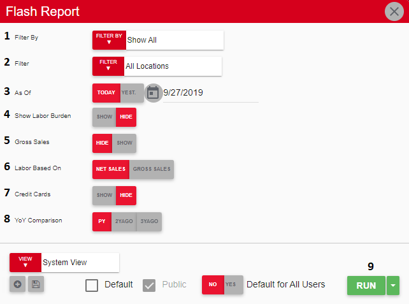Tick the Default checkbox
Viewport: 409px width, 304px height.
point(92,286)
